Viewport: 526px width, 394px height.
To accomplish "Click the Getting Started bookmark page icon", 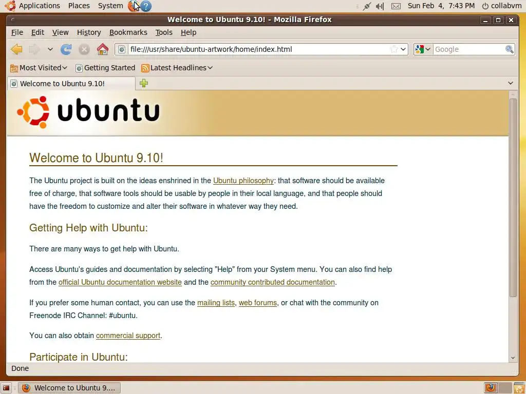I will (79, 68).
